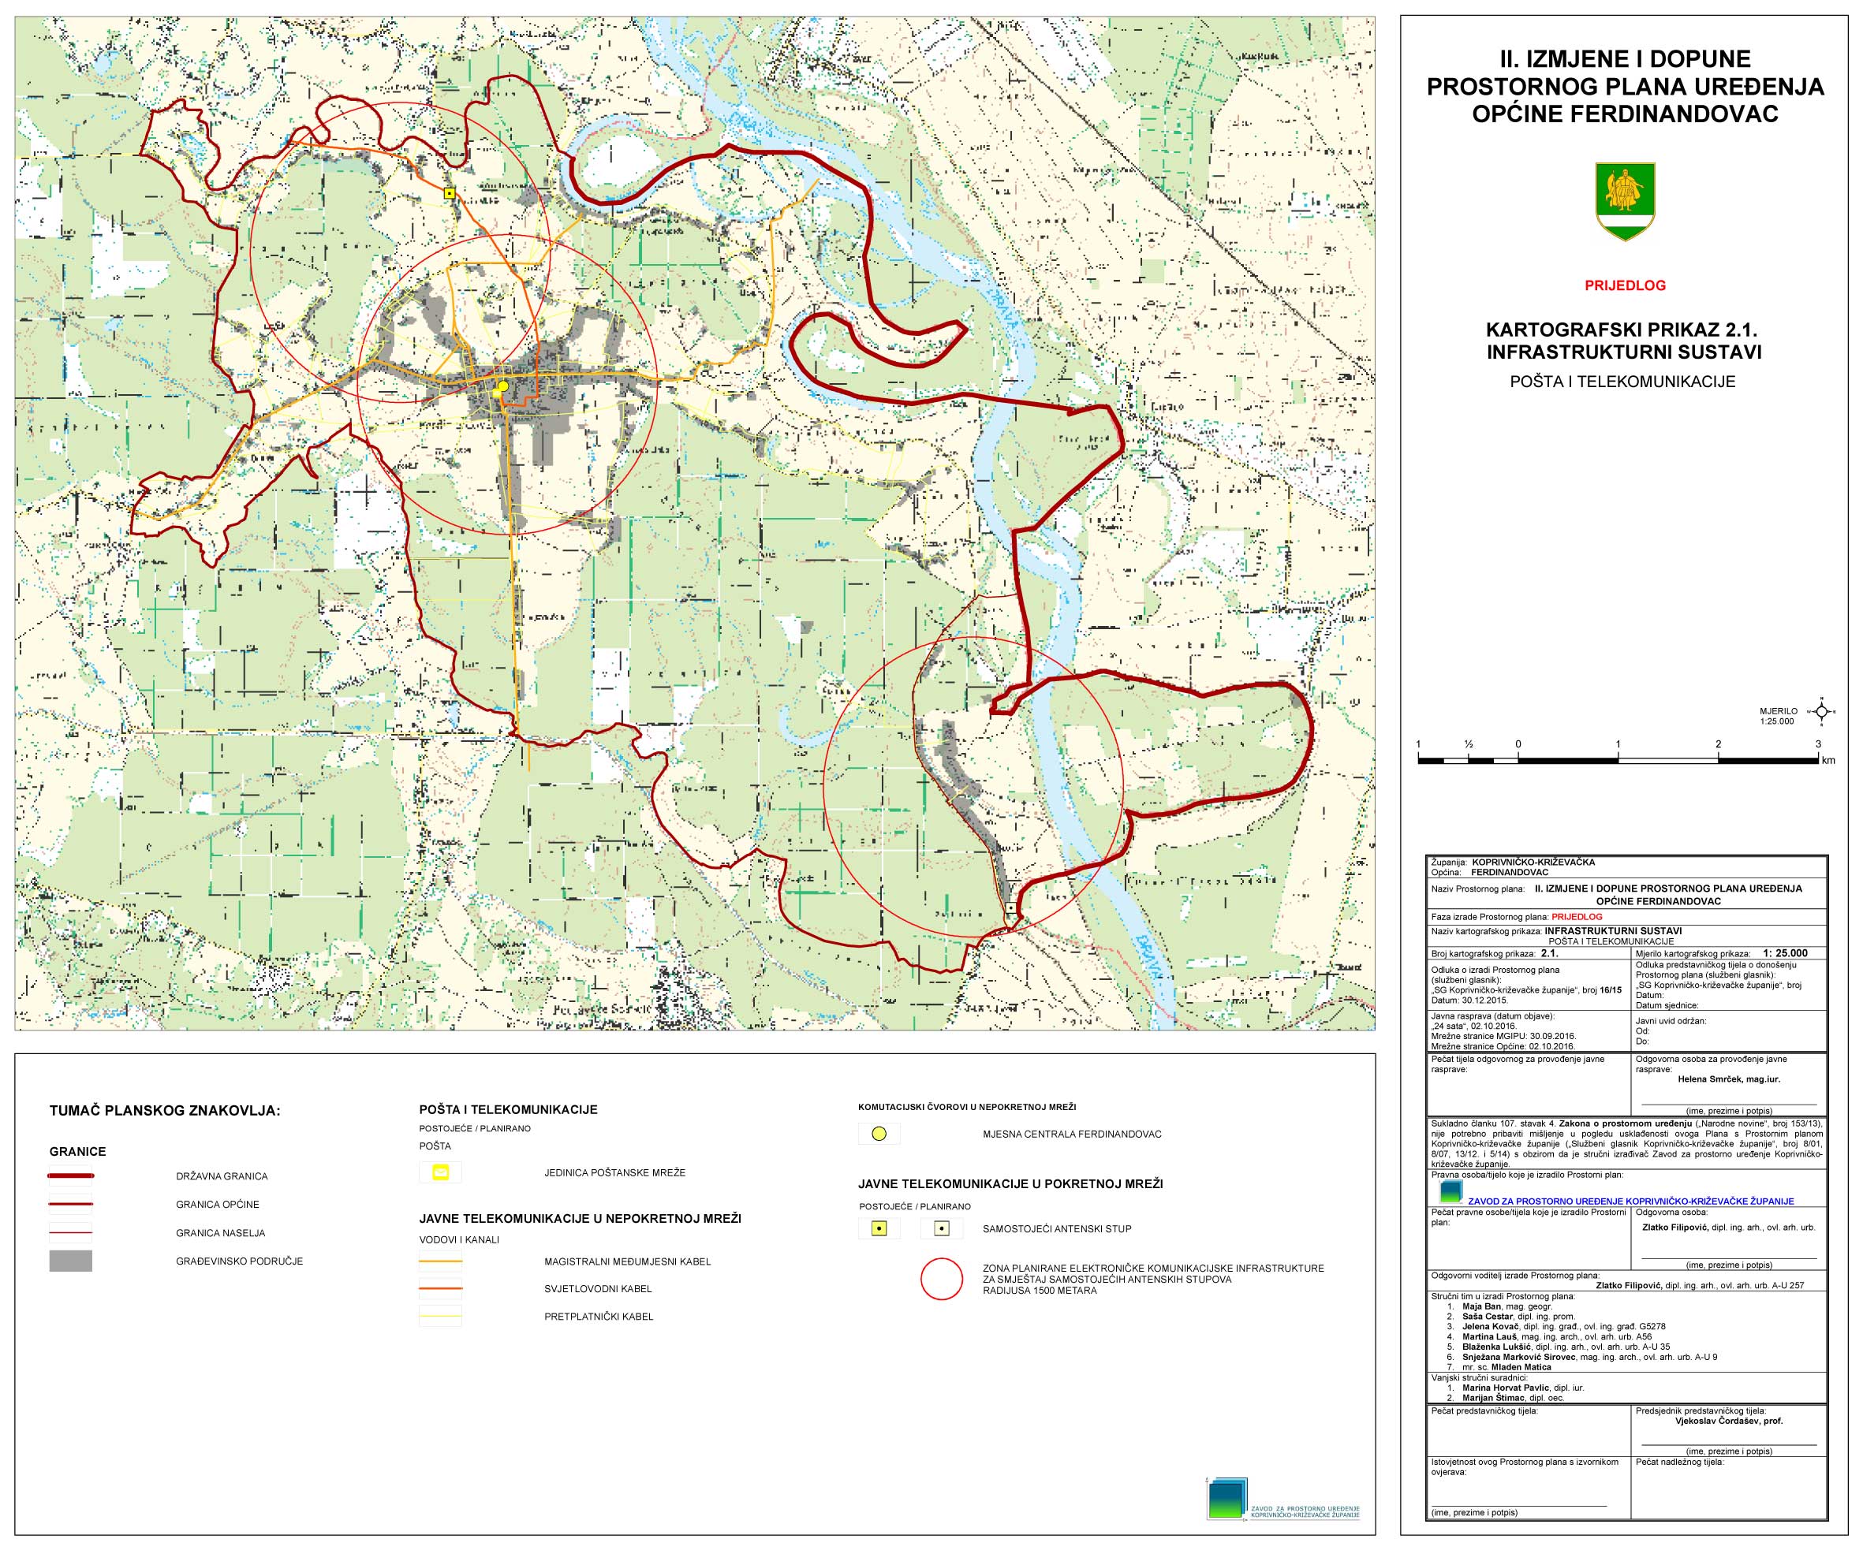1863x1550 pixels.
Task: Click the north arrow compass symbol
Action: click(x=1821, y=711)
